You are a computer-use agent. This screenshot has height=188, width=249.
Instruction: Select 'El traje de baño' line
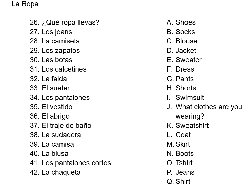click(x=66, y=125)
